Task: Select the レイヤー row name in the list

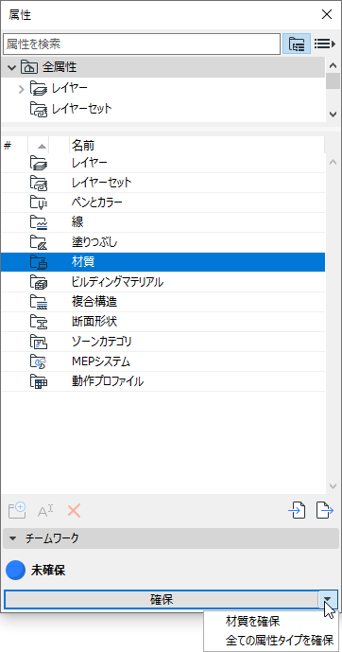Action: (89, 163)
